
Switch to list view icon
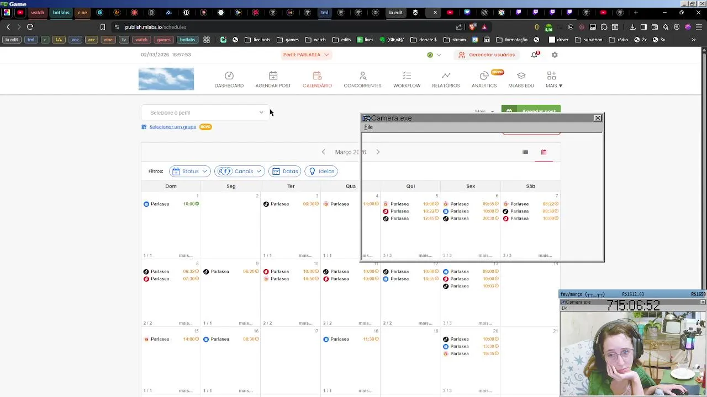(x=525, y=152)
